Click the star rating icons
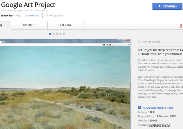183x129 pixels. click(x=7, y=15)
